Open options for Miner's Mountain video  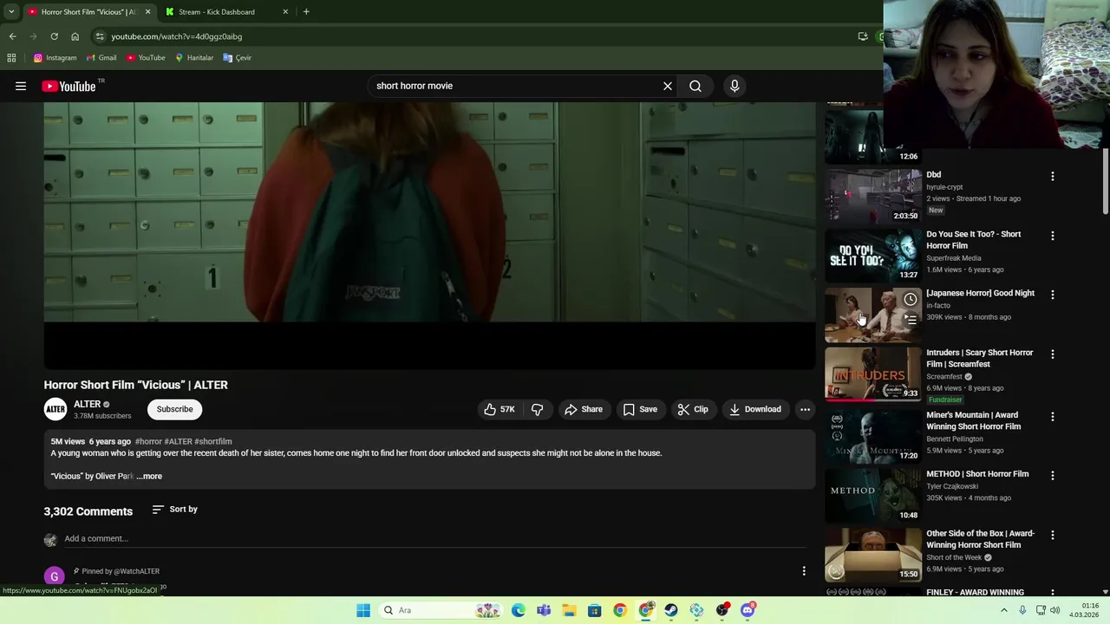(x=1053, y=417)
